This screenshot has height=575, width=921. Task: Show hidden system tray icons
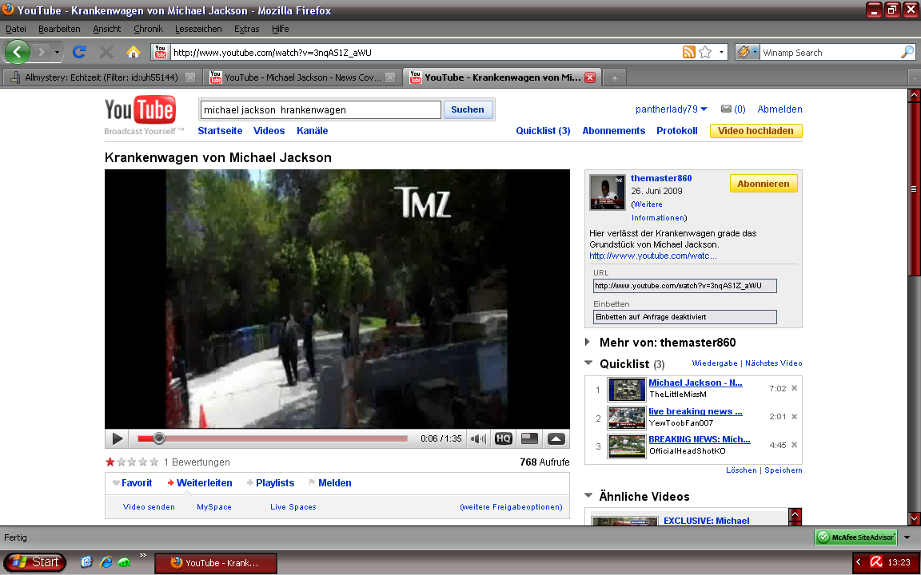click(x=859, y=562)
